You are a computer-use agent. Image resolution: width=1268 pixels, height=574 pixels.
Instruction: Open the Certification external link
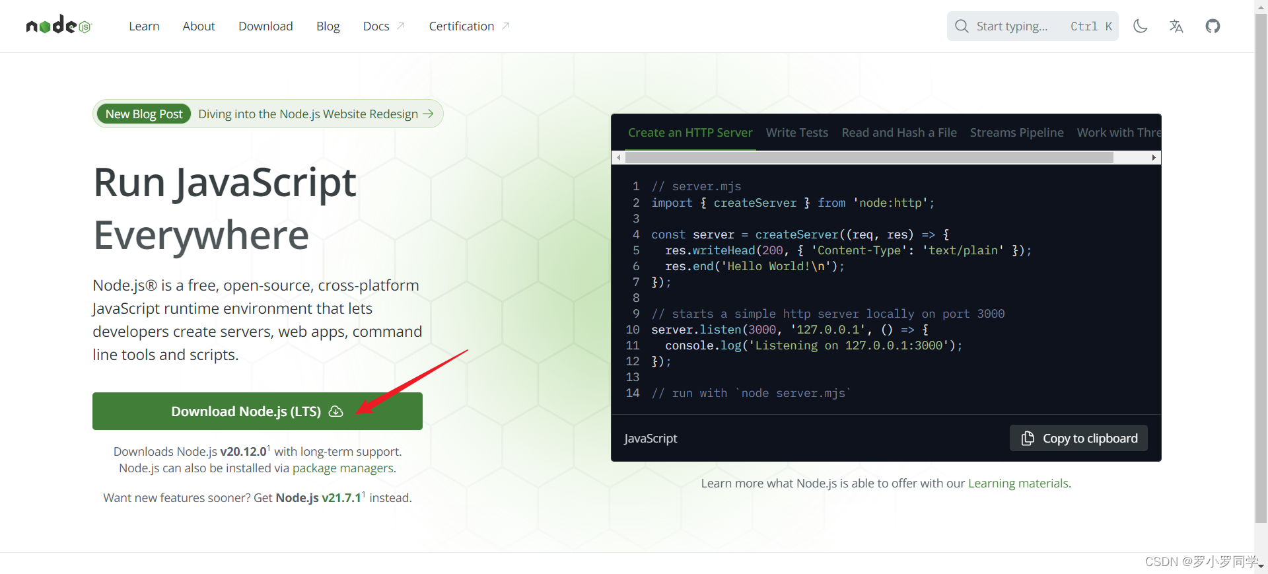[469, 26]
